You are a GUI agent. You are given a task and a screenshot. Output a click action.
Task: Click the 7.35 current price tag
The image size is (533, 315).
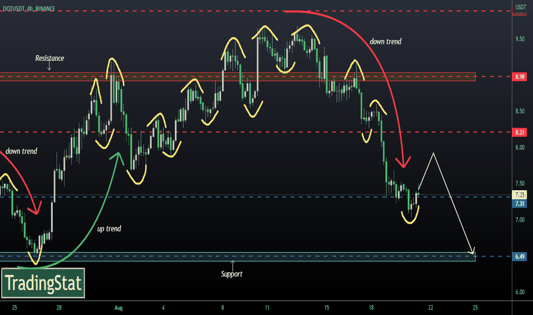click(x=519, y=195)
